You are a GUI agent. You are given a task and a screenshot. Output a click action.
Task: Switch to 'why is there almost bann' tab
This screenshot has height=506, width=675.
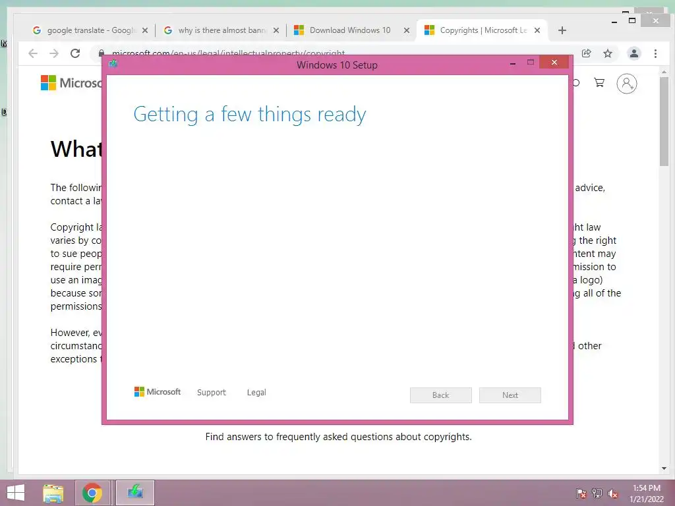coord(221,30)
